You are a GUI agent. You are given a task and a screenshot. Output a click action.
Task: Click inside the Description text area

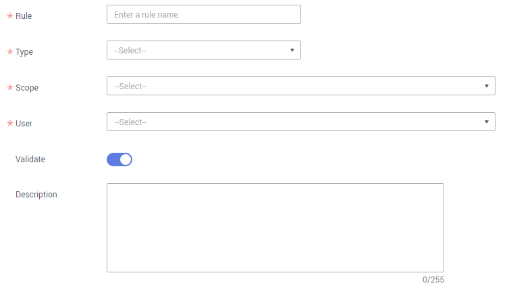click(275, 228)
